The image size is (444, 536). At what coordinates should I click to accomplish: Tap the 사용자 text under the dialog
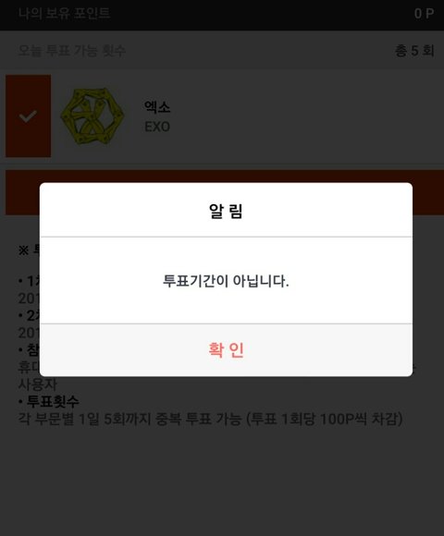[x=38, y=384]
